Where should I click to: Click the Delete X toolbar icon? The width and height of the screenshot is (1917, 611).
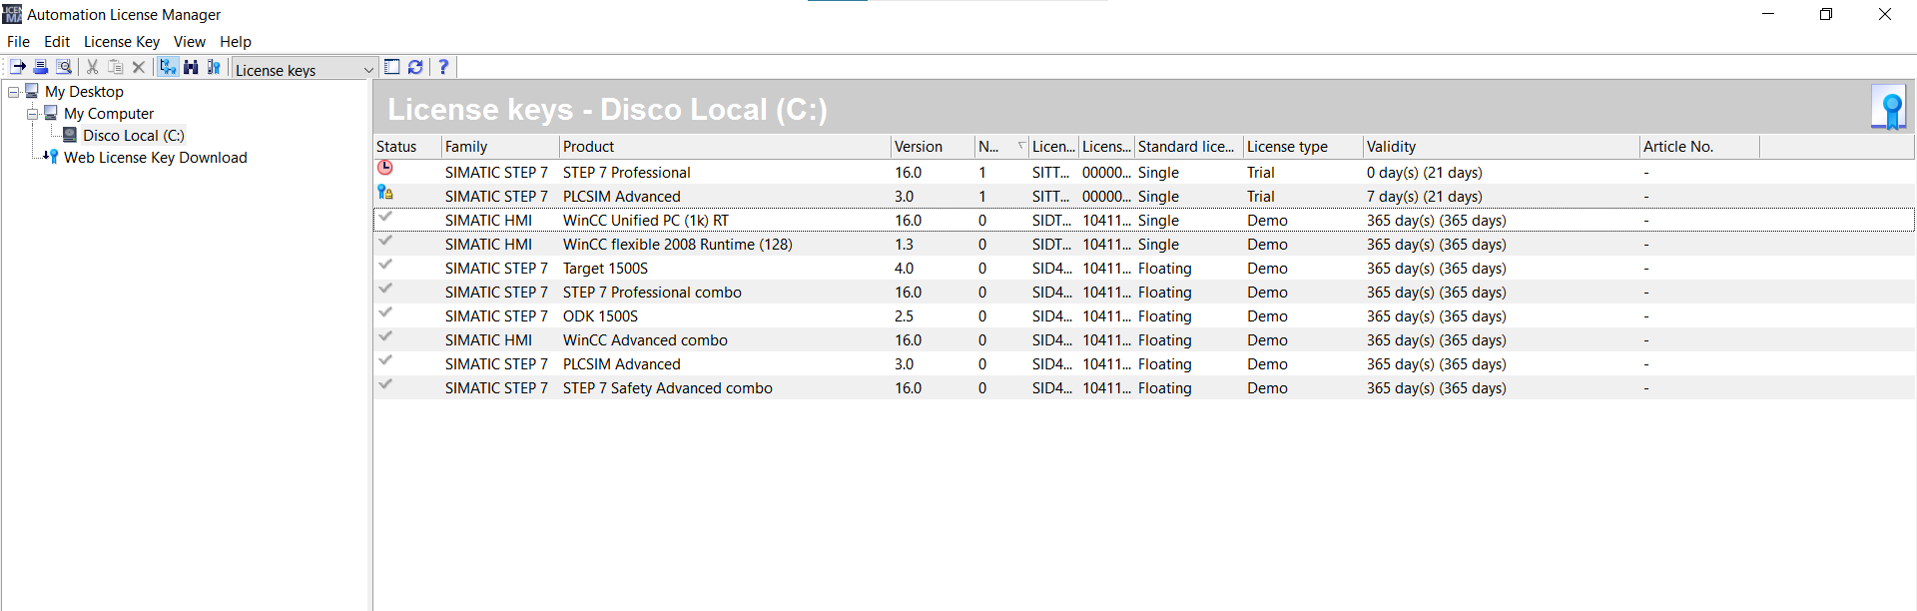point(139,67)
